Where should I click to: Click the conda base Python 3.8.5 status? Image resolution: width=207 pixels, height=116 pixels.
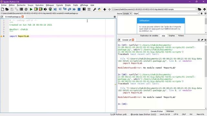pos(143,114)
